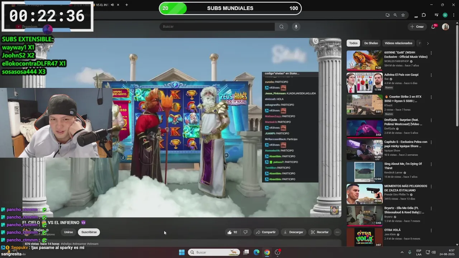Open Windows Start menu
The width and height of the screenshot is (459, 258).
tap(182, 252)
